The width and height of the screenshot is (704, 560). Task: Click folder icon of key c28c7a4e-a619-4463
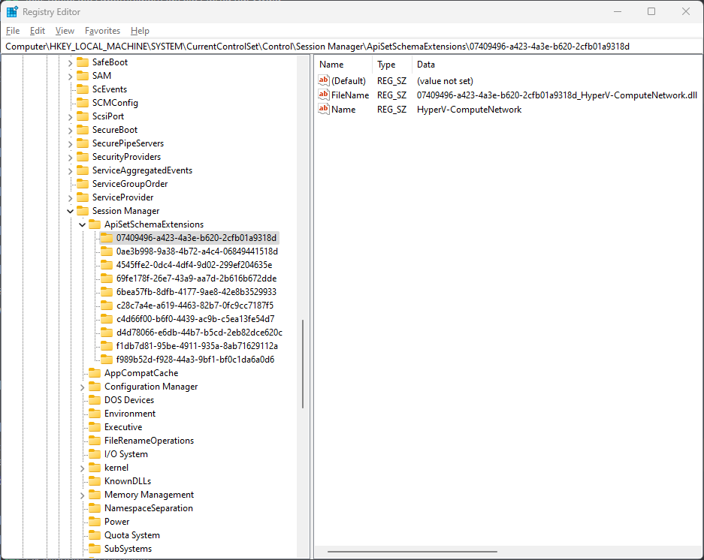pyautogui.click(x=107, y=305)
